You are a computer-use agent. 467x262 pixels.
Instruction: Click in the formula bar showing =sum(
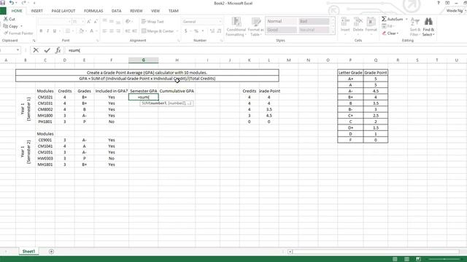(265, 50)
